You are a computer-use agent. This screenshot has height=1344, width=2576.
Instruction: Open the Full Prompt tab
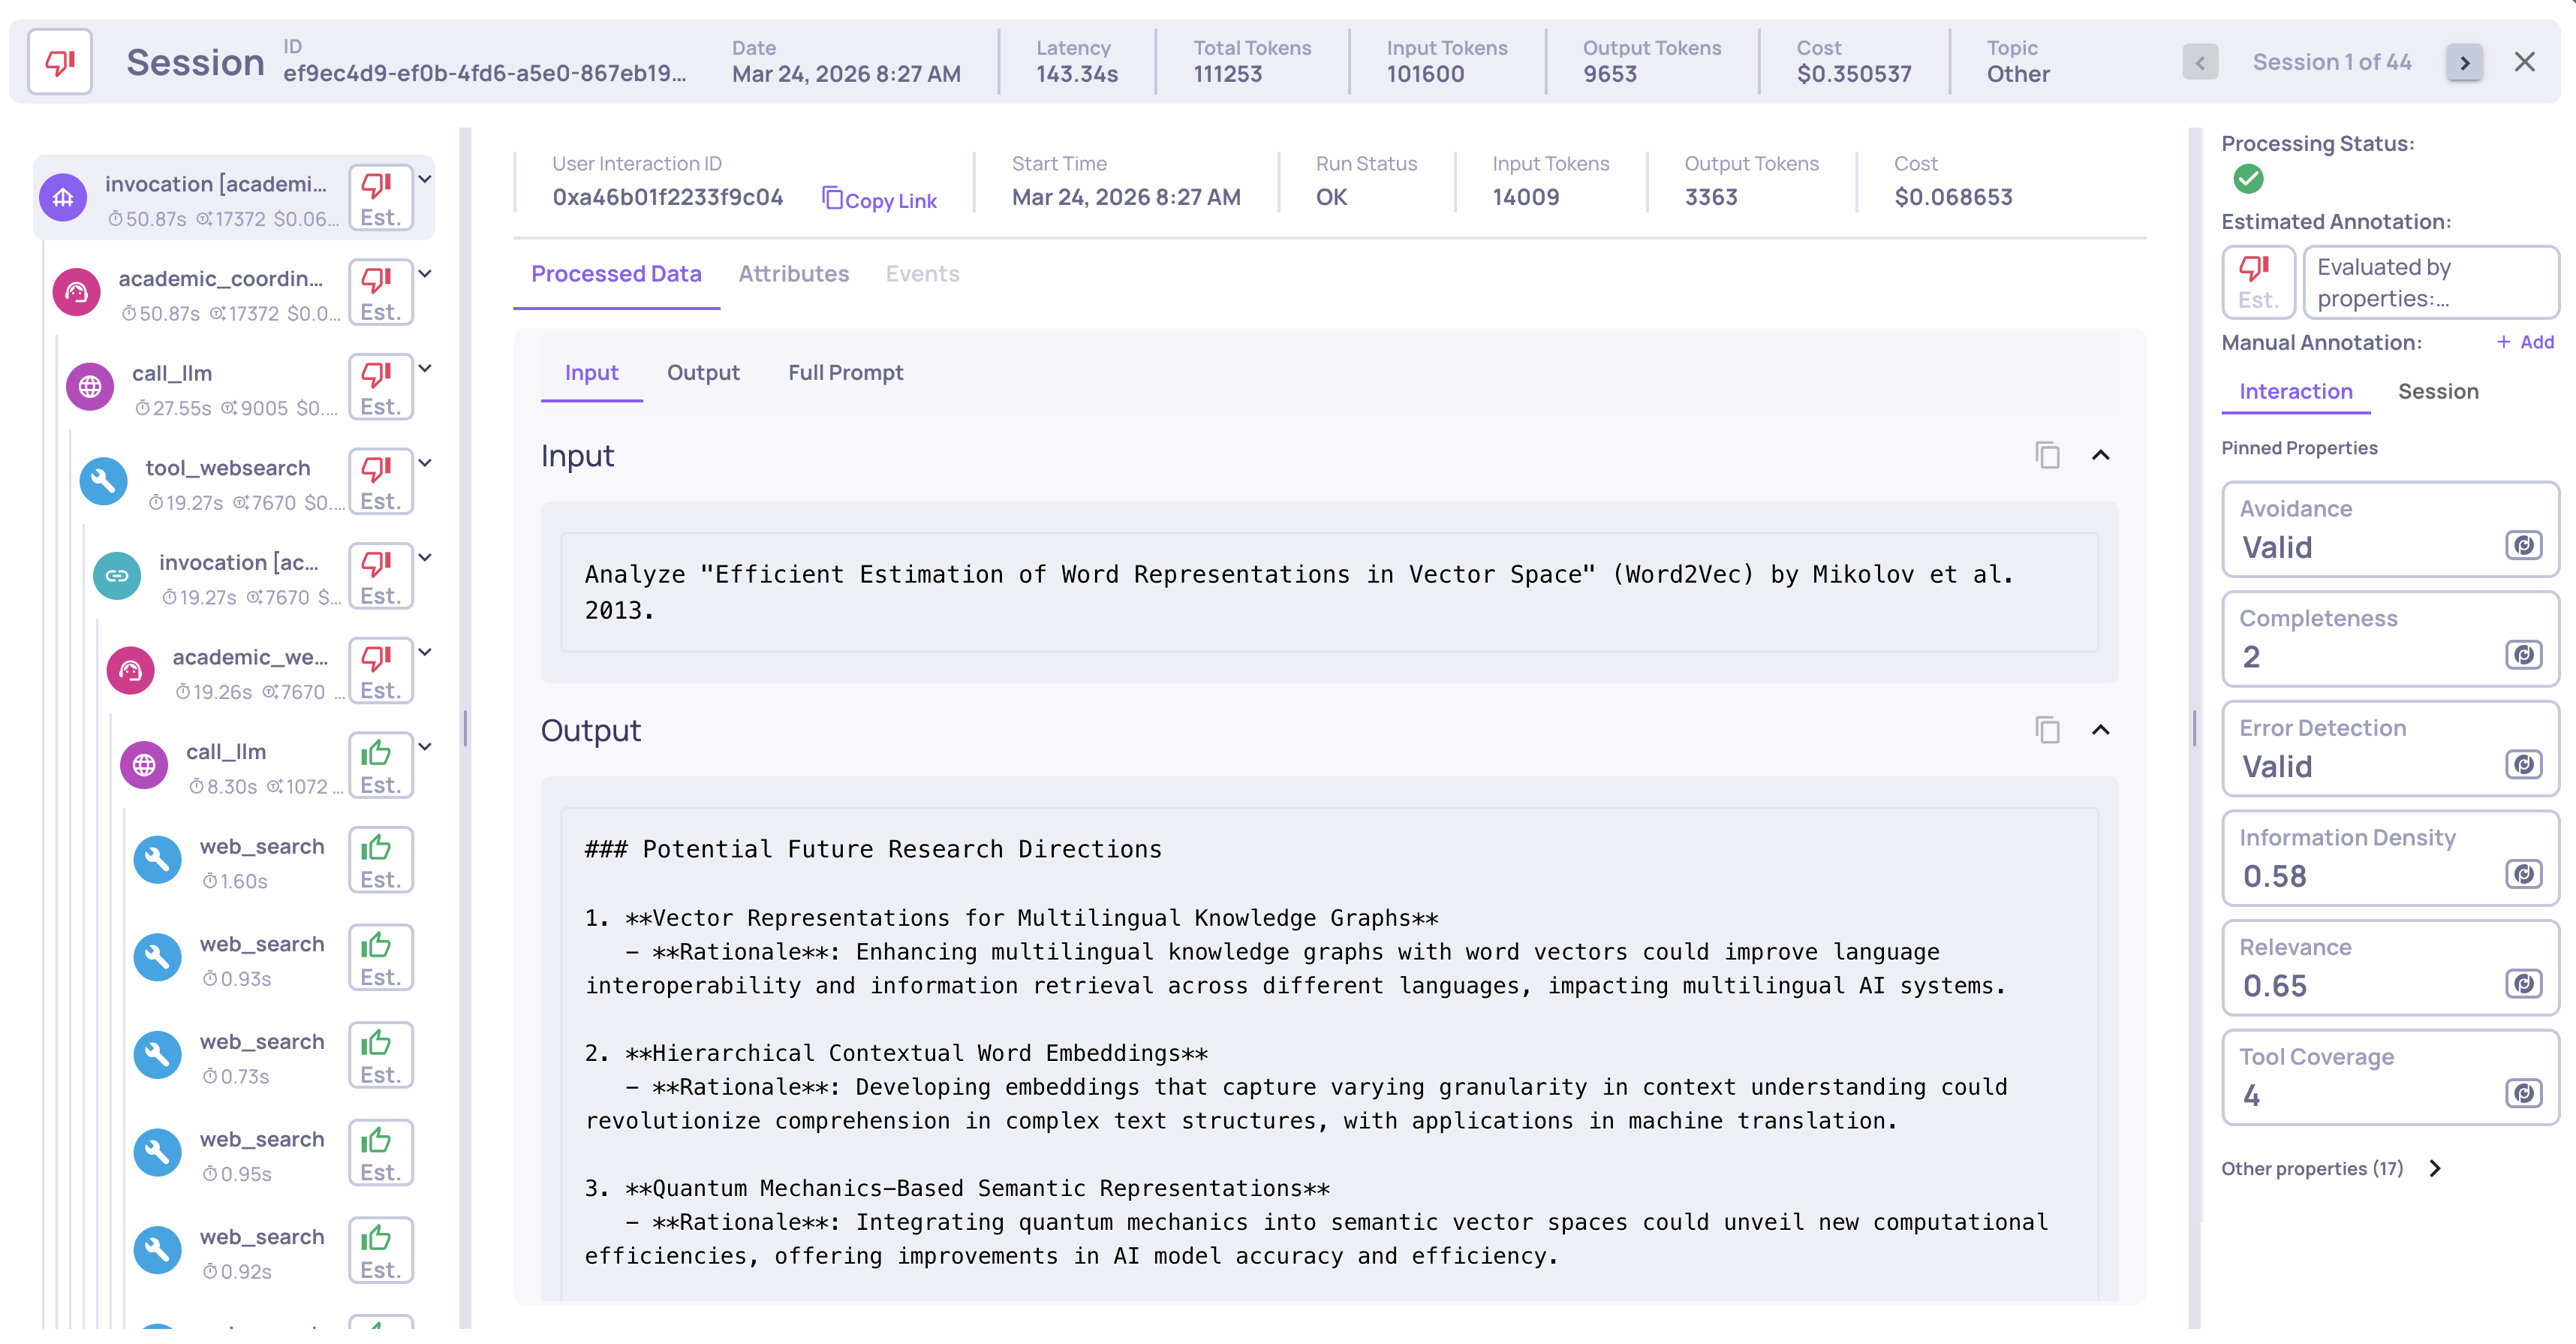[x=845, y=373]
